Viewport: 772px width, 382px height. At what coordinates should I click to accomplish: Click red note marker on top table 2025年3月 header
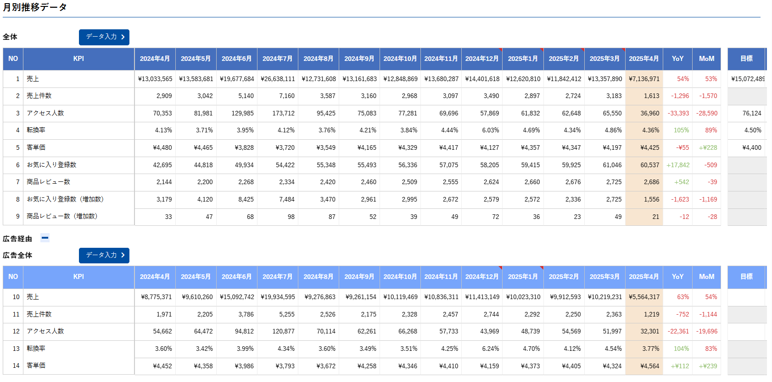point(623,49)
